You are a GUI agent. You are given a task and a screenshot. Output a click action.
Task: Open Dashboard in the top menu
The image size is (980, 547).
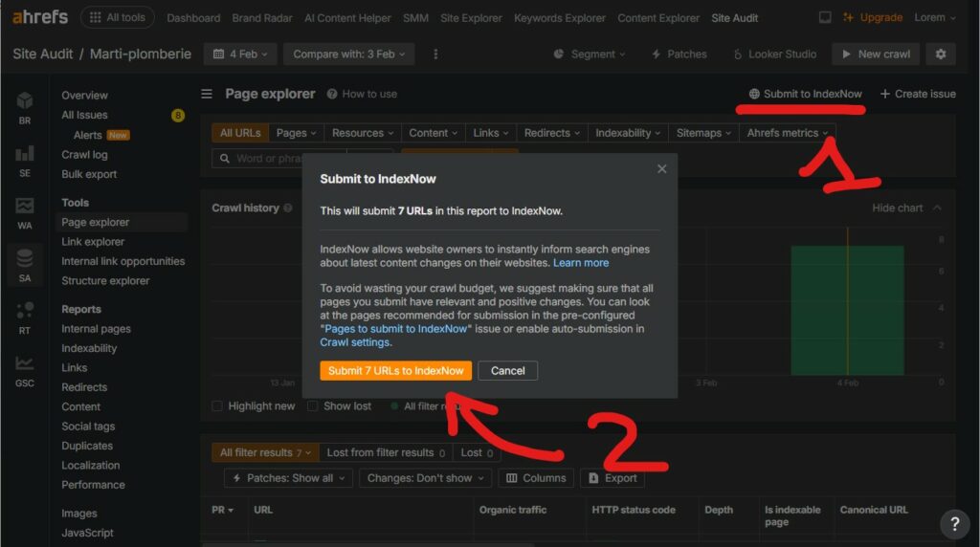(193, 18)
